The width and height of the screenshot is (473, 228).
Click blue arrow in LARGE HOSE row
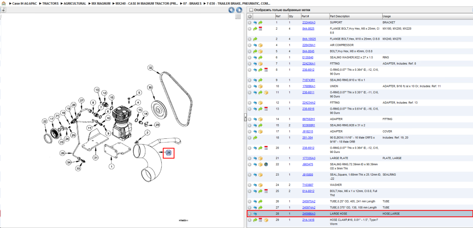click(255, 214)
